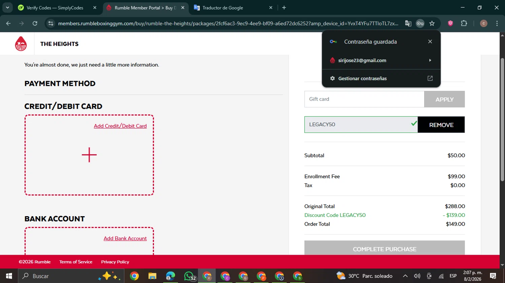Screen dimensions: 505x283
Task: Open Microsoft Edge from taskbar
Action: point(170,276)
